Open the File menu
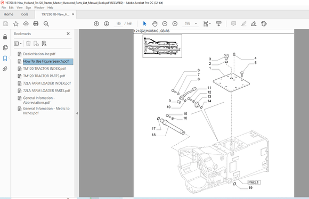The height and width of the screenshot is (199, 309). point(4,7)
